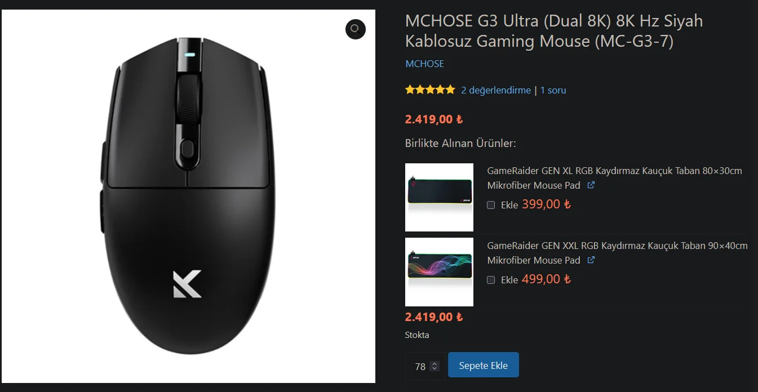Decrease quantity with the stepper down arrow
Screen dimensions: 758x392
tap(435, 368)
